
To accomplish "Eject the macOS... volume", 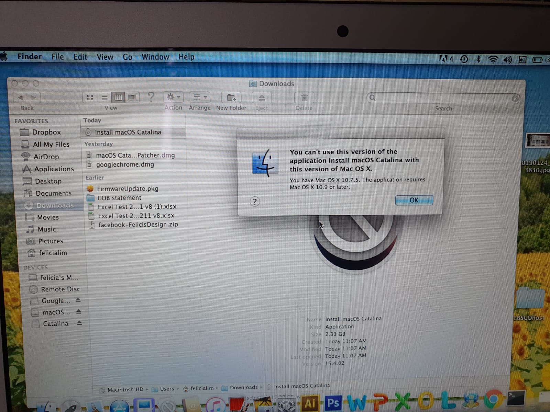I will [x=79, y=312].
